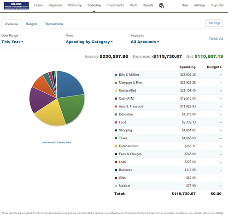Expand the All Accounts dropdown

coord(145,42)
